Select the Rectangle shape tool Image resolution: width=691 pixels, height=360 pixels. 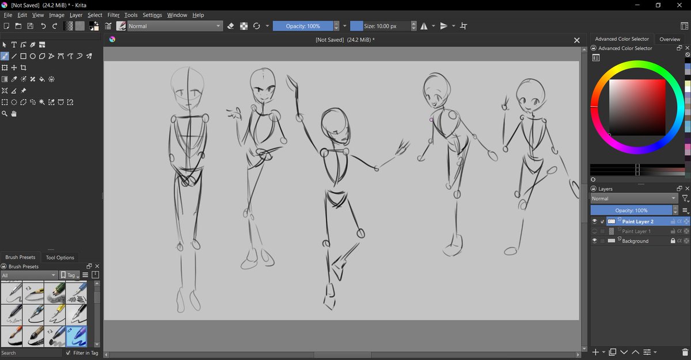tap(24, 56)
